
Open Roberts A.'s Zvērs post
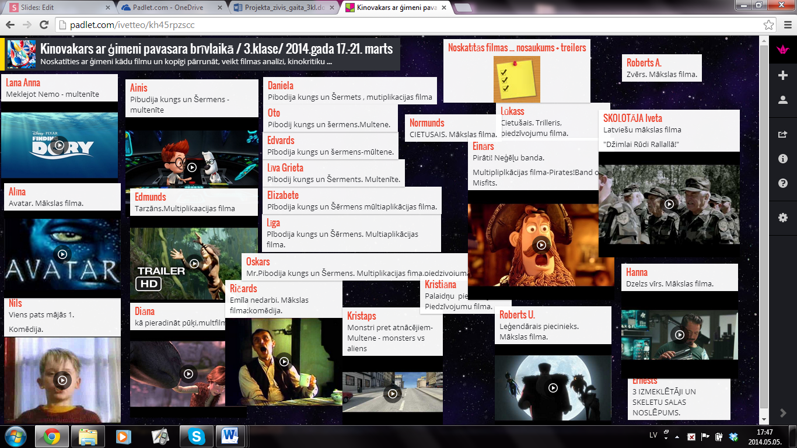662,68
